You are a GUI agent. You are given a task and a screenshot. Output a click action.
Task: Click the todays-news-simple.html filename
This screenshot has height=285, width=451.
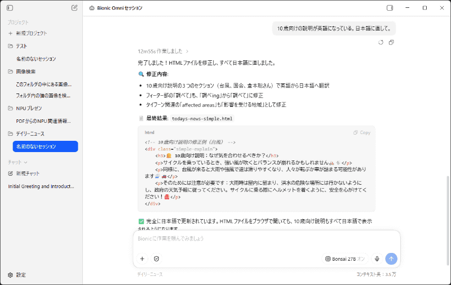[x=202, y=119]
